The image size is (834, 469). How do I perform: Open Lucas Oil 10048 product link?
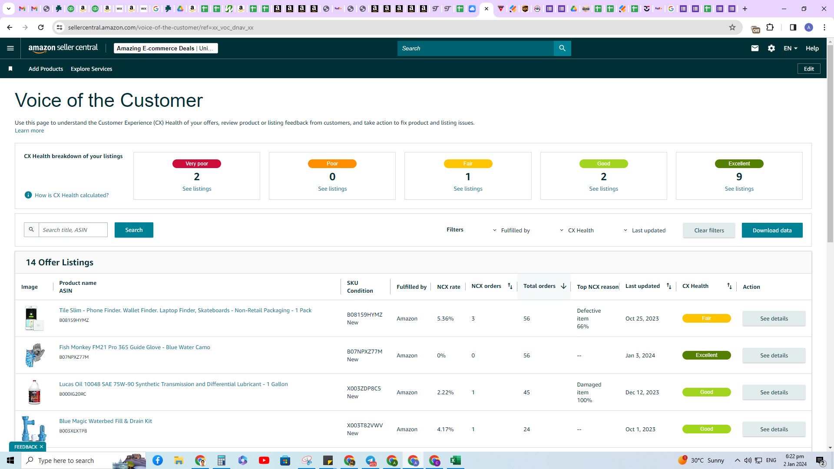pos(173,384)
